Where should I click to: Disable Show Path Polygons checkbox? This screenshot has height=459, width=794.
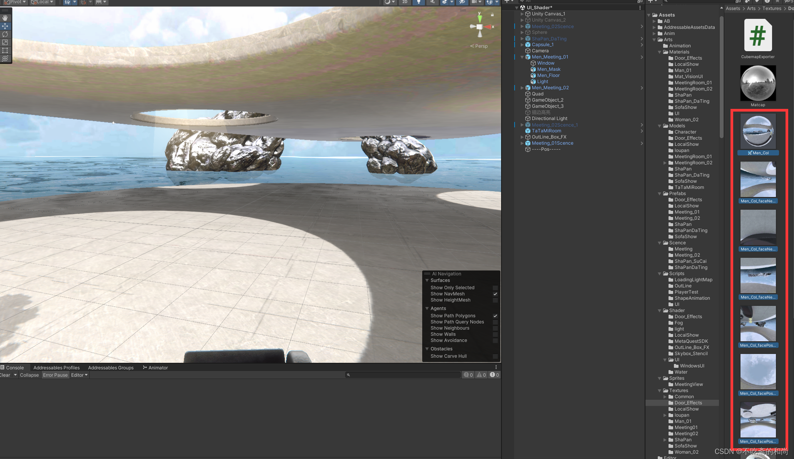[495, 315]
